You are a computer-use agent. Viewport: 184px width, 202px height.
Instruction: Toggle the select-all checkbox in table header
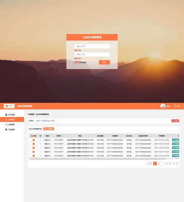[x=32, y=136]
